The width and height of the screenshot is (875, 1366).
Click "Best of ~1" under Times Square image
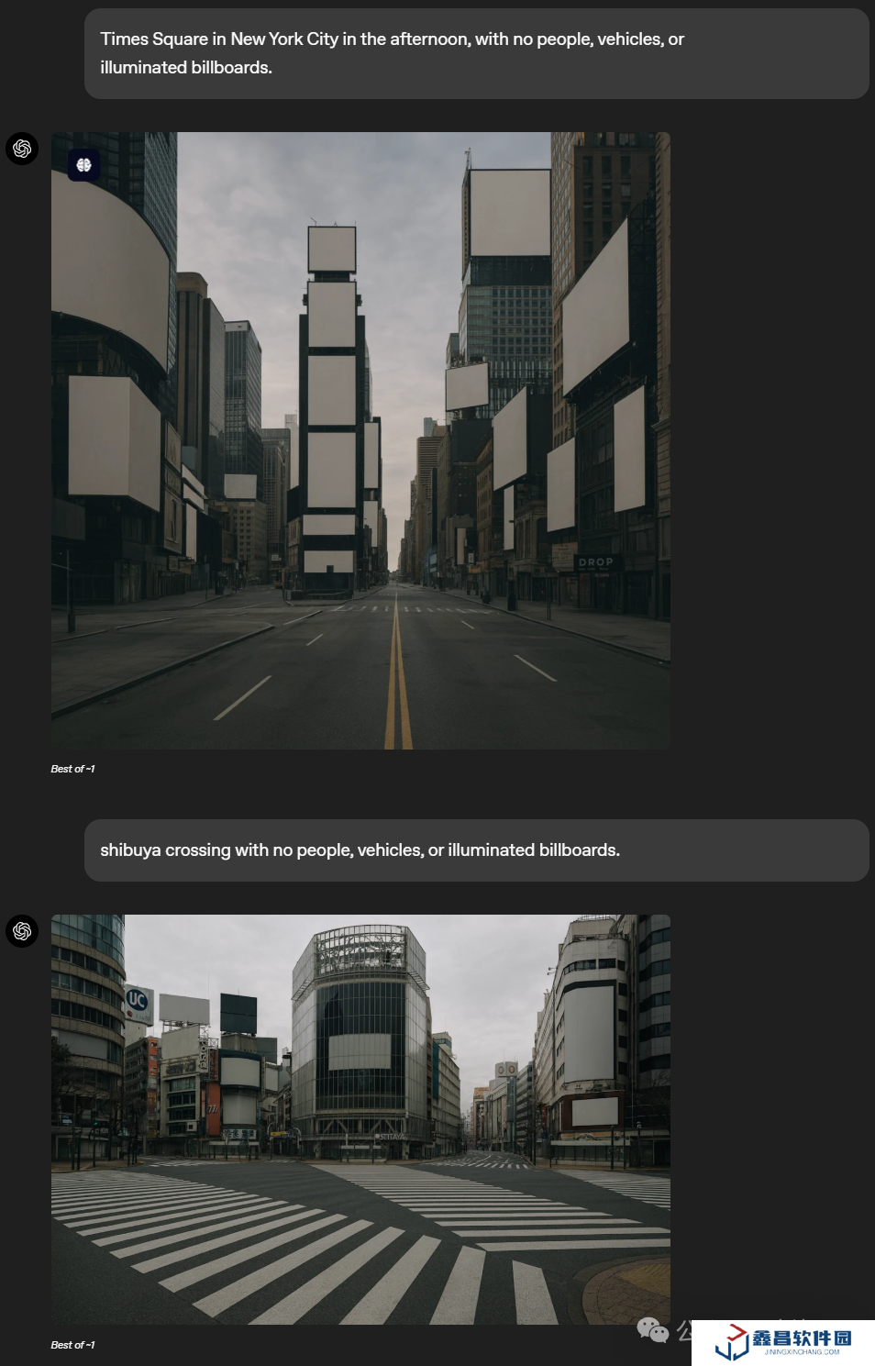(72, 769)
